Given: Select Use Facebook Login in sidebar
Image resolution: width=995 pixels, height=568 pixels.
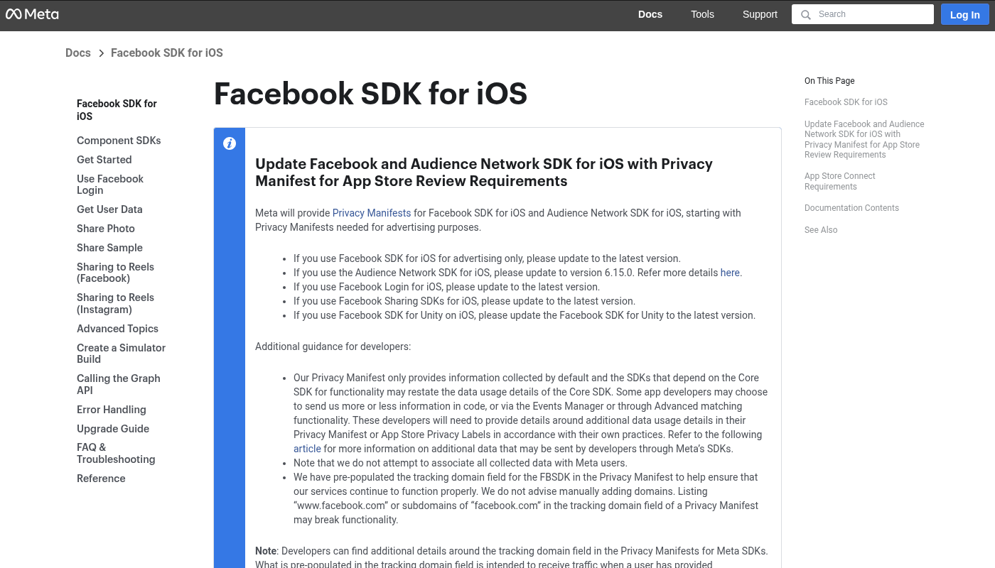Looking at the screenshot, I should [110, 185].
